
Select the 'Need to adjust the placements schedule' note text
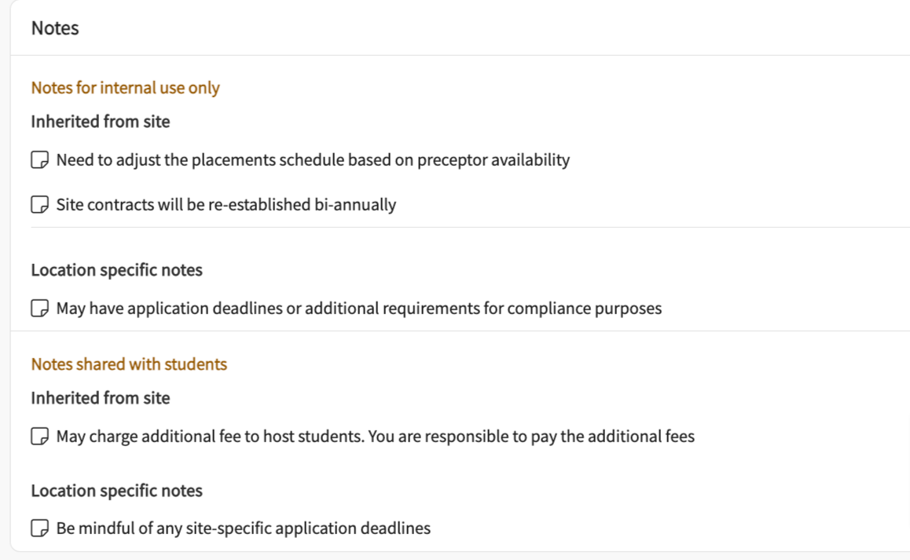point(313,160)
